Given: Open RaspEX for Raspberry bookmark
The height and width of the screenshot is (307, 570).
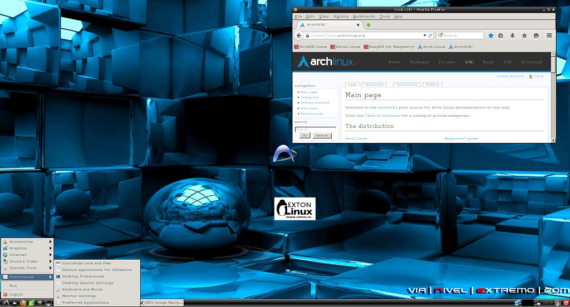Looking at the screenshot, I should [389, 47].
